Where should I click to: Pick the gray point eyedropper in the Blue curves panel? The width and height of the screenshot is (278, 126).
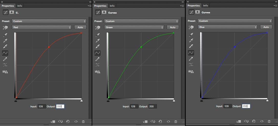click(x=191, y=41)
